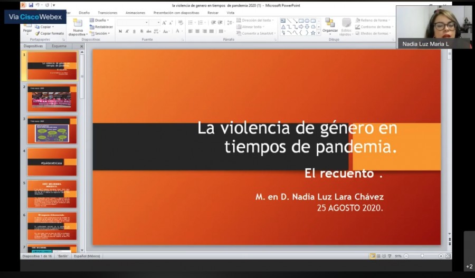Fit slide to current window button
This screenshot has height=278, width=475.
[x=448, y=256]
